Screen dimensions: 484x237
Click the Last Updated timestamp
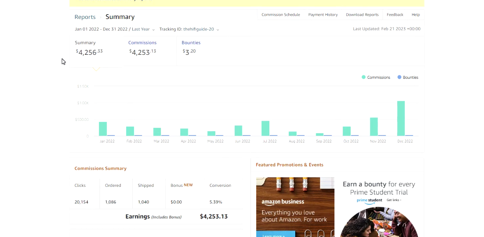[387, 29]
